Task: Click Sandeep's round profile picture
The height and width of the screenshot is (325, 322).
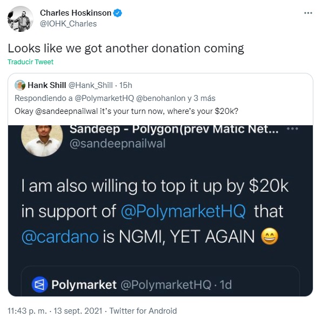Action: pos(42,140)
